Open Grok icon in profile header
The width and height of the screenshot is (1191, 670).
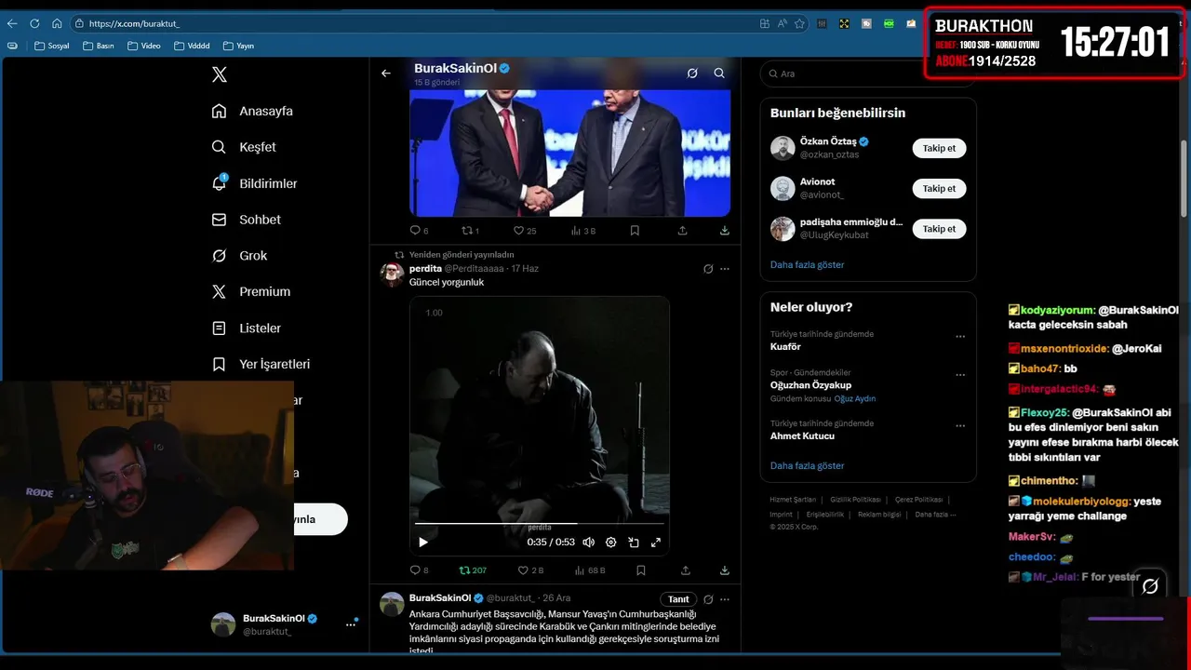point(692,73)
